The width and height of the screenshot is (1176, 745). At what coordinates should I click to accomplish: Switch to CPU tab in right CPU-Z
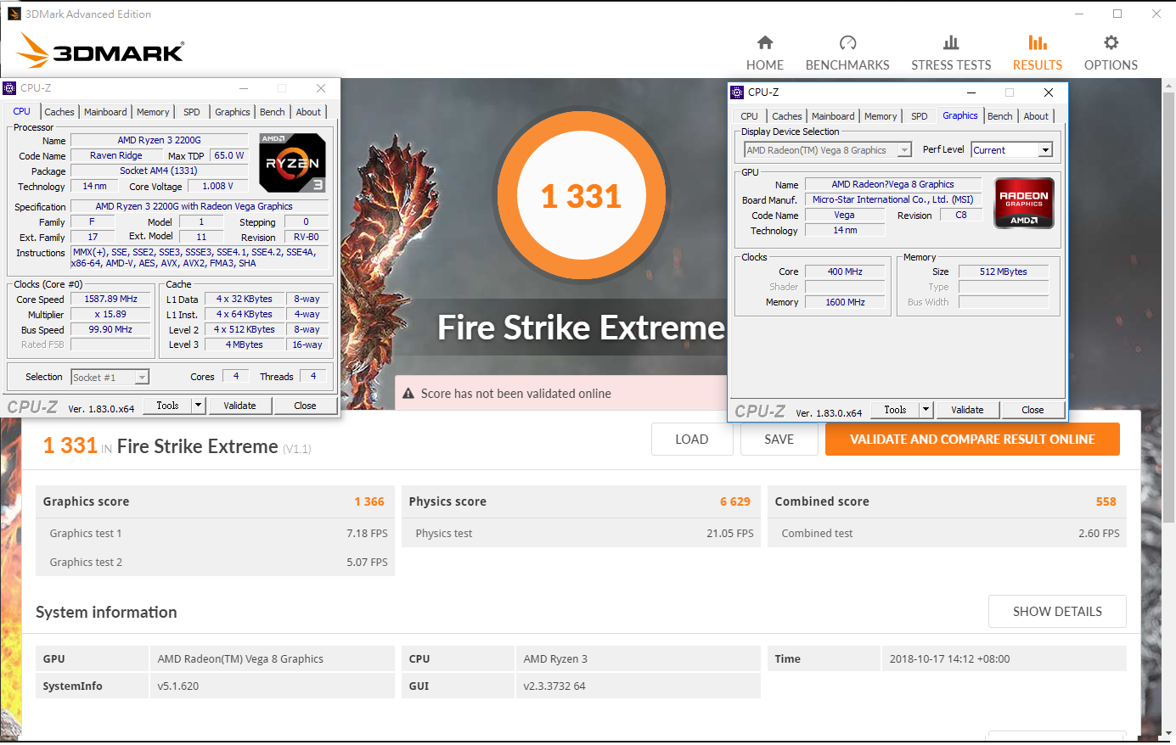tap(749, 116)
